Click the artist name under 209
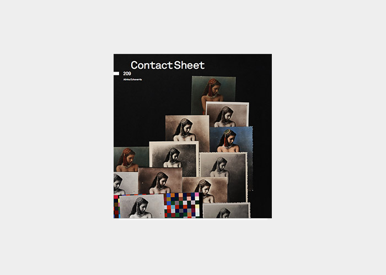This screenshot has width=386, height=275. click(132, 80)
